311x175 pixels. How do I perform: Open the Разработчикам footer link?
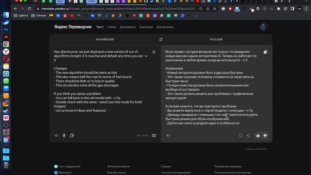pos(117,173)
